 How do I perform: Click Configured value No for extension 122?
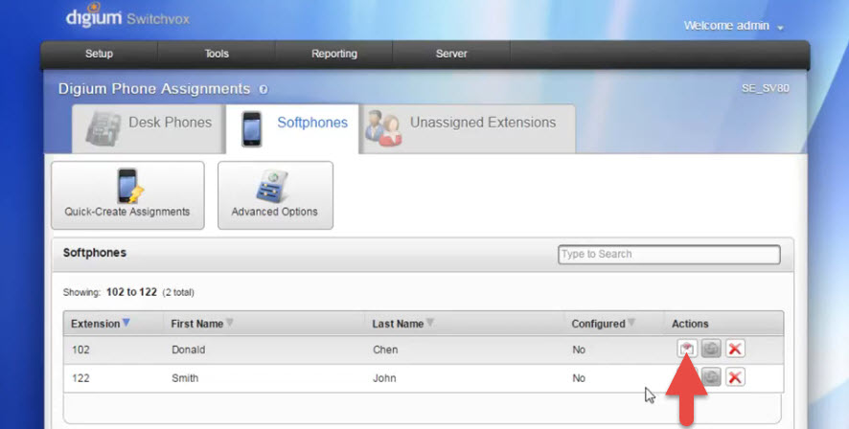579,377
